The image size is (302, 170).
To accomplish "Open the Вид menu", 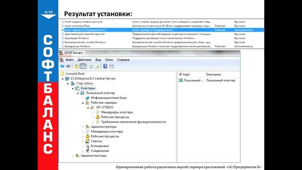I will pyautogui.click(x=98, y=60).
